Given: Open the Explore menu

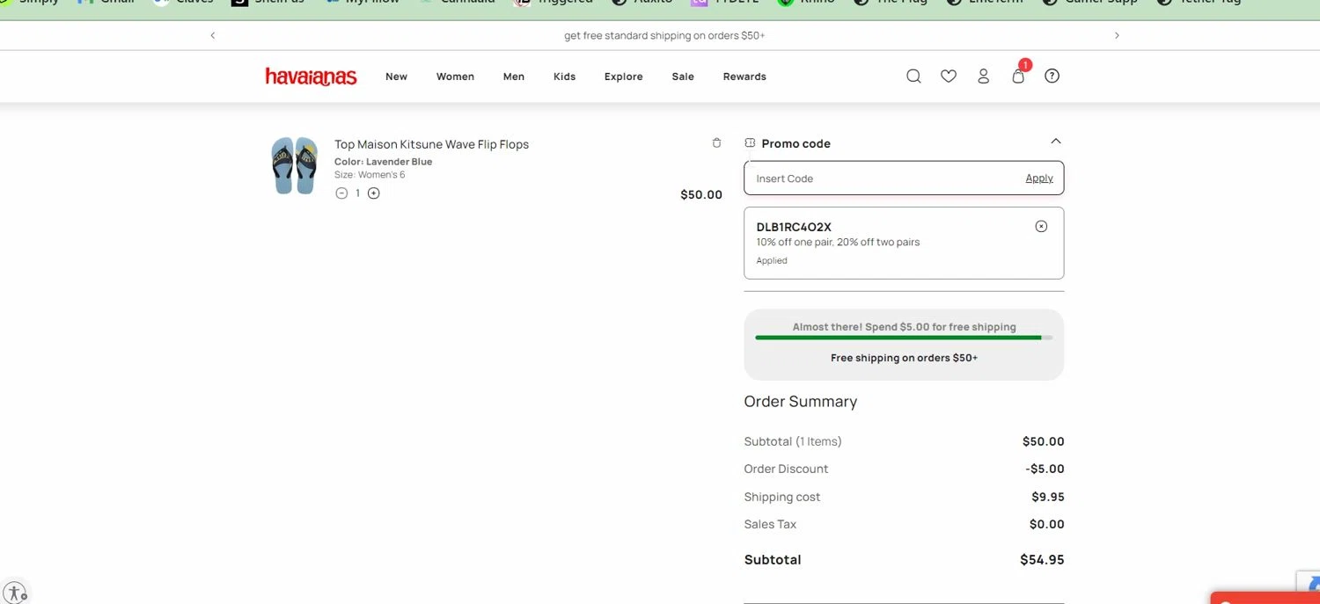Looking at the screenshot, I should [x=623, y=76].
